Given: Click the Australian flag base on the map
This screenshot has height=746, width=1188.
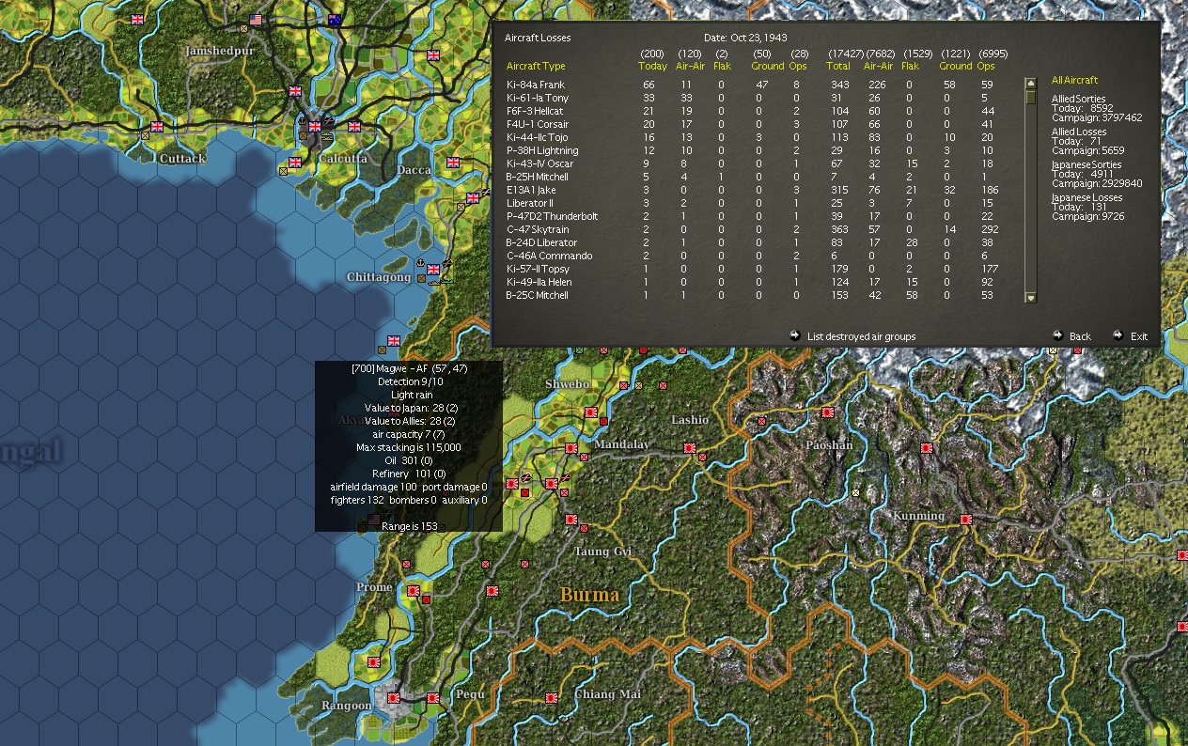Looking at the screenshot, I should (x=334, y=19).
